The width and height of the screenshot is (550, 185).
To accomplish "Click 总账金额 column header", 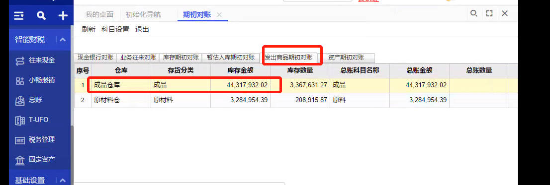I will pos(419,70).
